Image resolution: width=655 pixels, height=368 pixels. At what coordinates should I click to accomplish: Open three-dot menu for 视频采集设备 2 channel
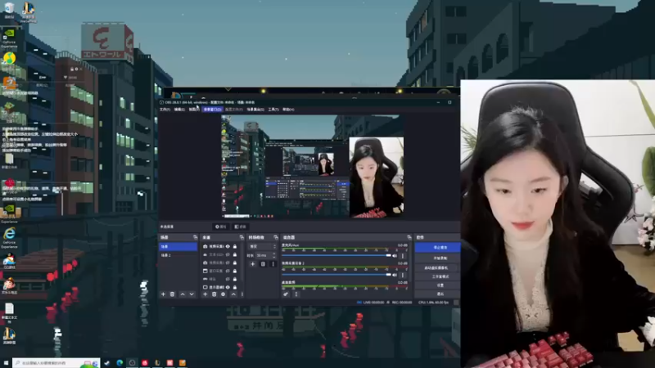click(x=403, y=275)
